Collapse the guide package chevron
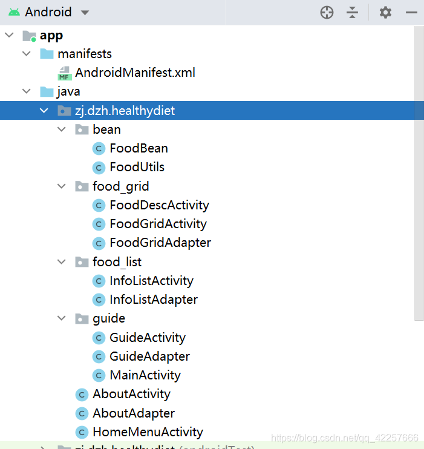 tap(62, 318)
